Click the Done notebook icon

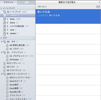pyautogui.click(x=5, y=23)
